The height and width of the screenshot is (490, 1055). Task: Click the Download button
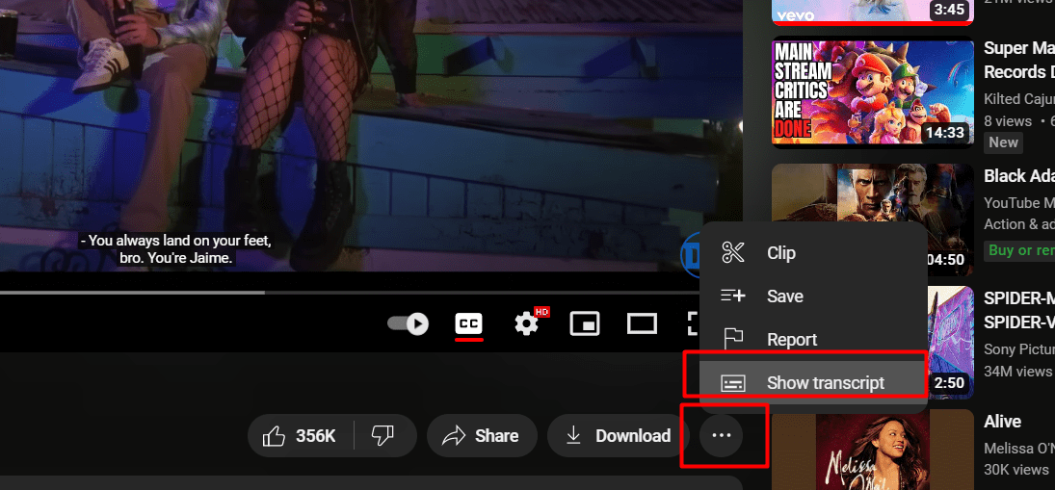click(618, 436)
